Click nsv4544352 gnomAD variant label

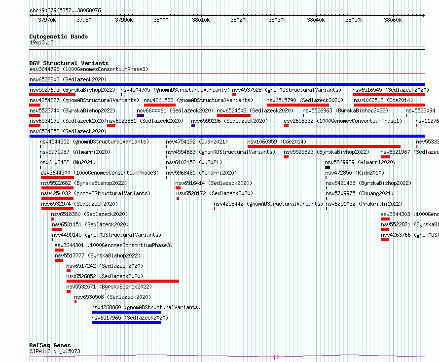tap(94, 142)
